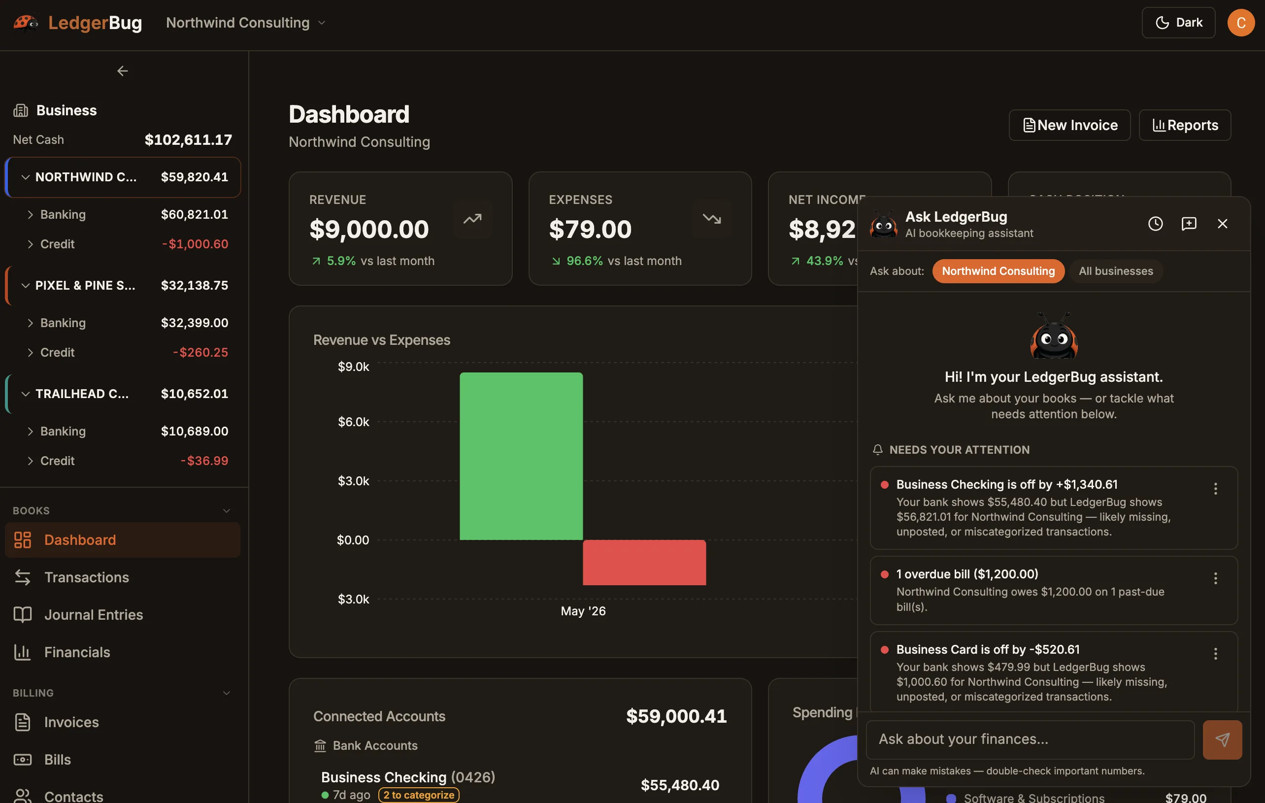Viewport: 1265px width, 803px height.
Task: Open options for Business Checking alert
Action: [x=1215, y=489]
